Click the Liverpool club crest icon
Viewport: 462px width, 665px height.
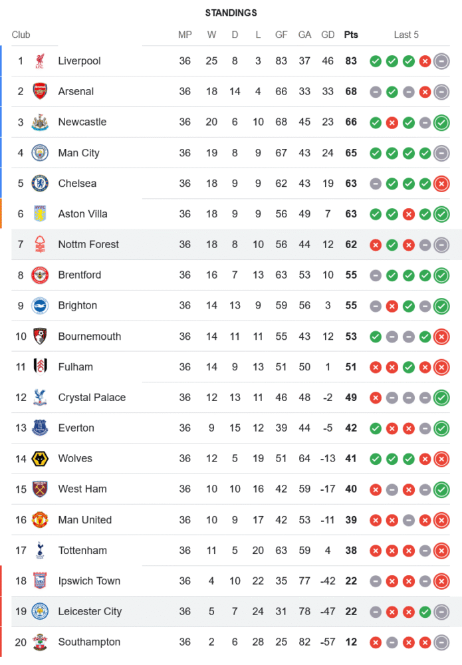pyautogui.click(x=41, y=61)
